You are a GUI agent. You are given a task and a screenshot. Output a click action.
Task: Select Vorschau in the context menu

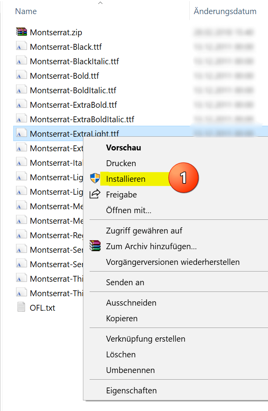pyautogui.click(x=123, y=148)
